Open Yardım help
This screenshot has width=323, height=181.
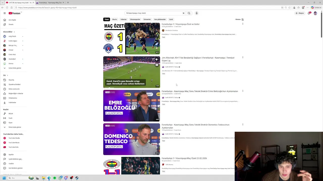11,164
